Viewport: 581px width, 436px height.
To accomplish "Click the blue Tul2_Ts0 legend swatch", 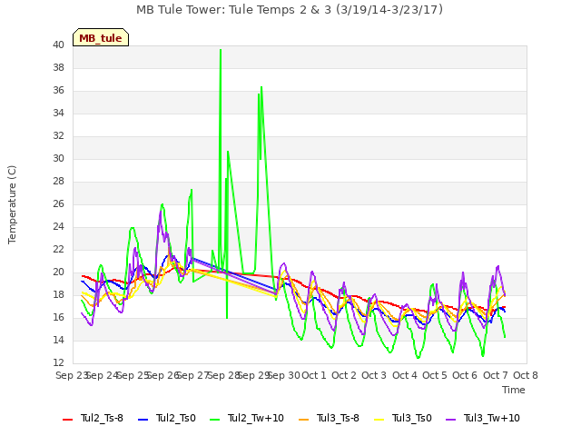I will [x=143, y=420].
